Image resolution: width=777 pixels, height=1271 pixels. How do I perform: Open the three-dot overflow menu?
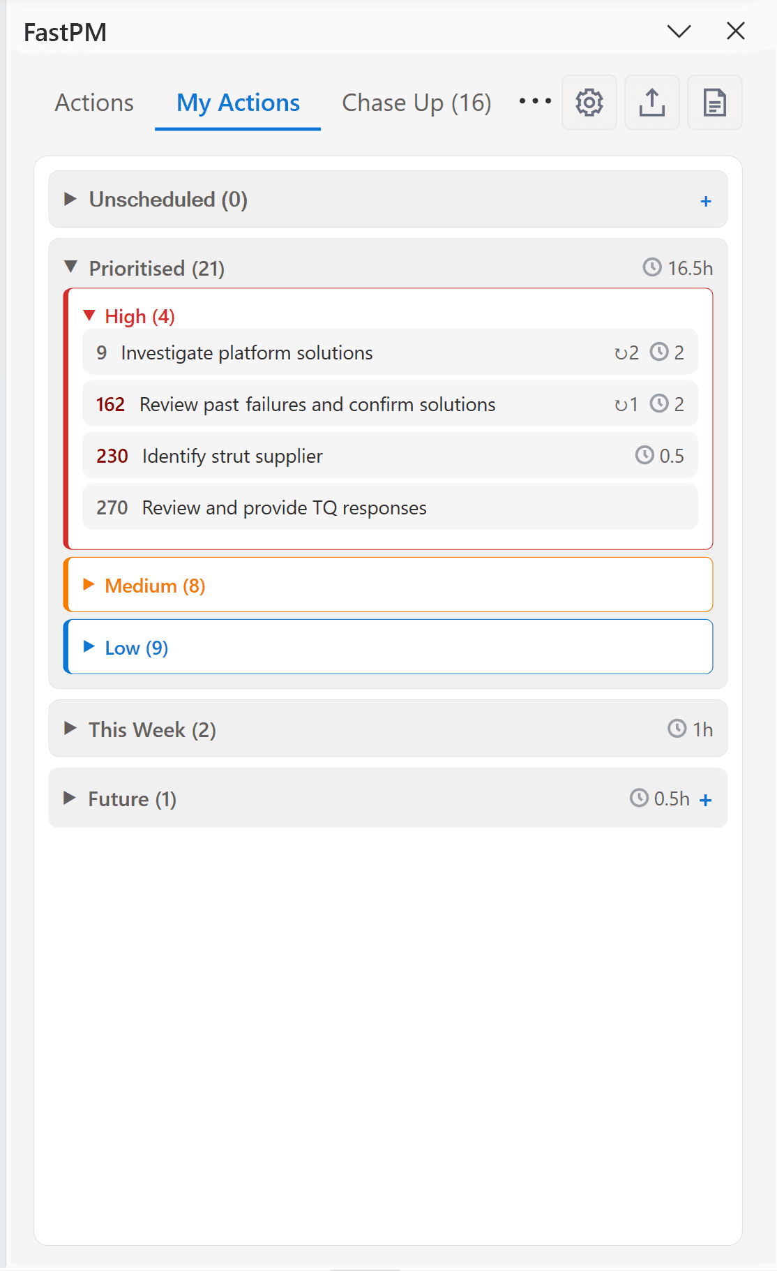pos(533,103)
